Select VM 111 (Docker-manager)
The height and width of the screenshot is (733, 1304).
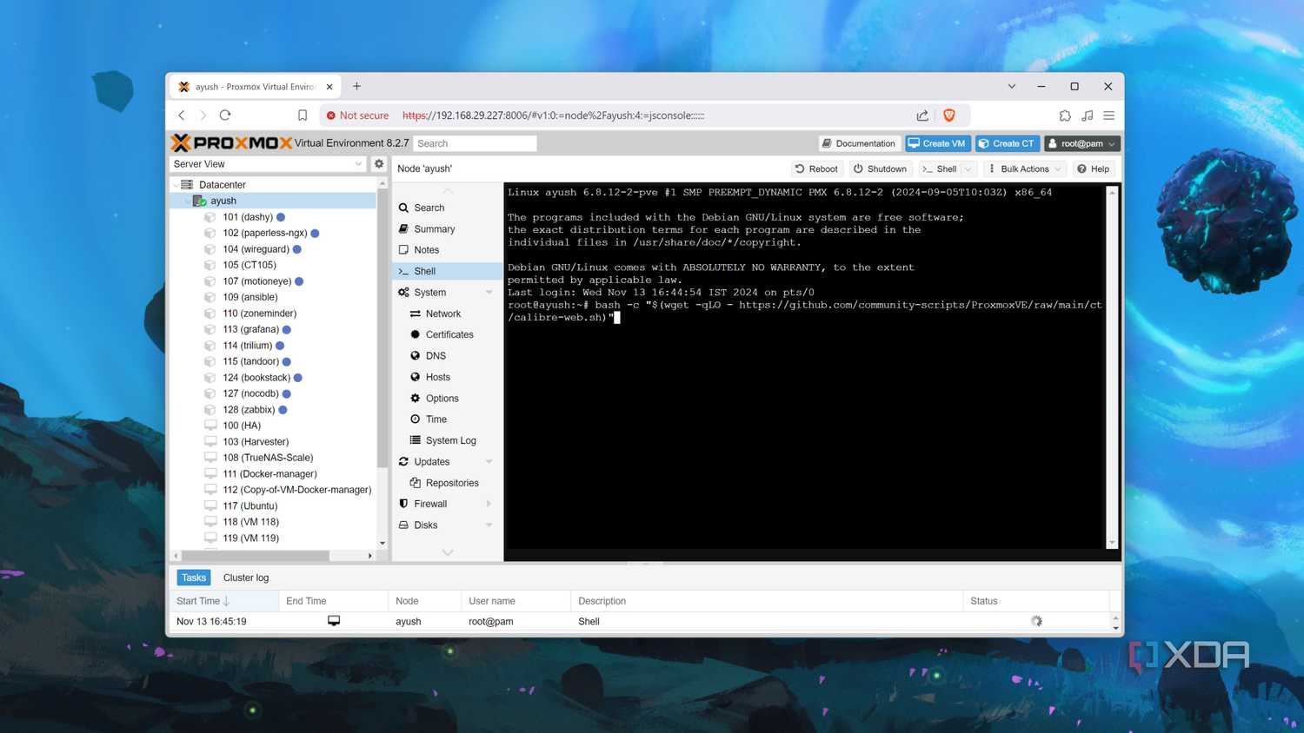tap(269, 474)
